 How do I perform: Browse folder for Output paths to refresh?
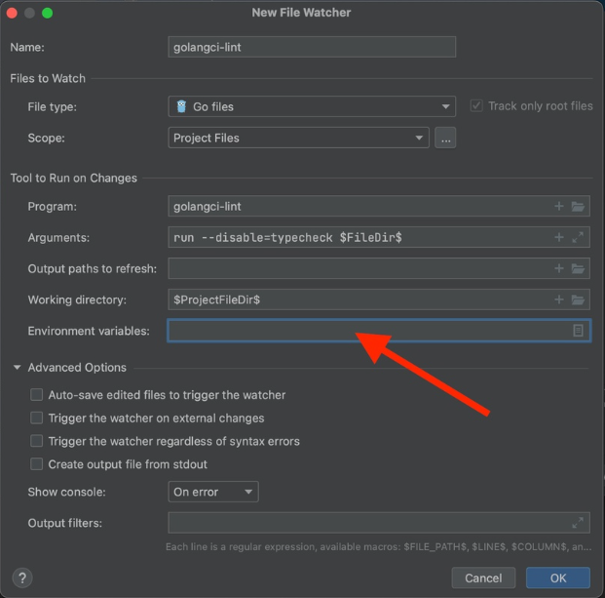578,268
